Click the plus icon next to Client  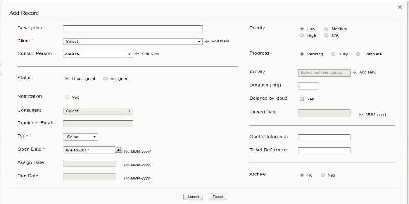pos(207,41)
